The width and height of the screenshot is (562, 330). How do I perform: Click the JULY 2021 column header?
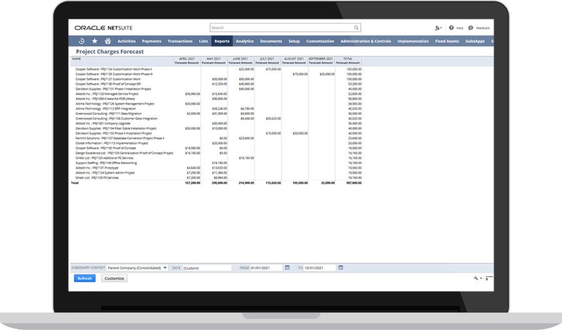[267, 59]
